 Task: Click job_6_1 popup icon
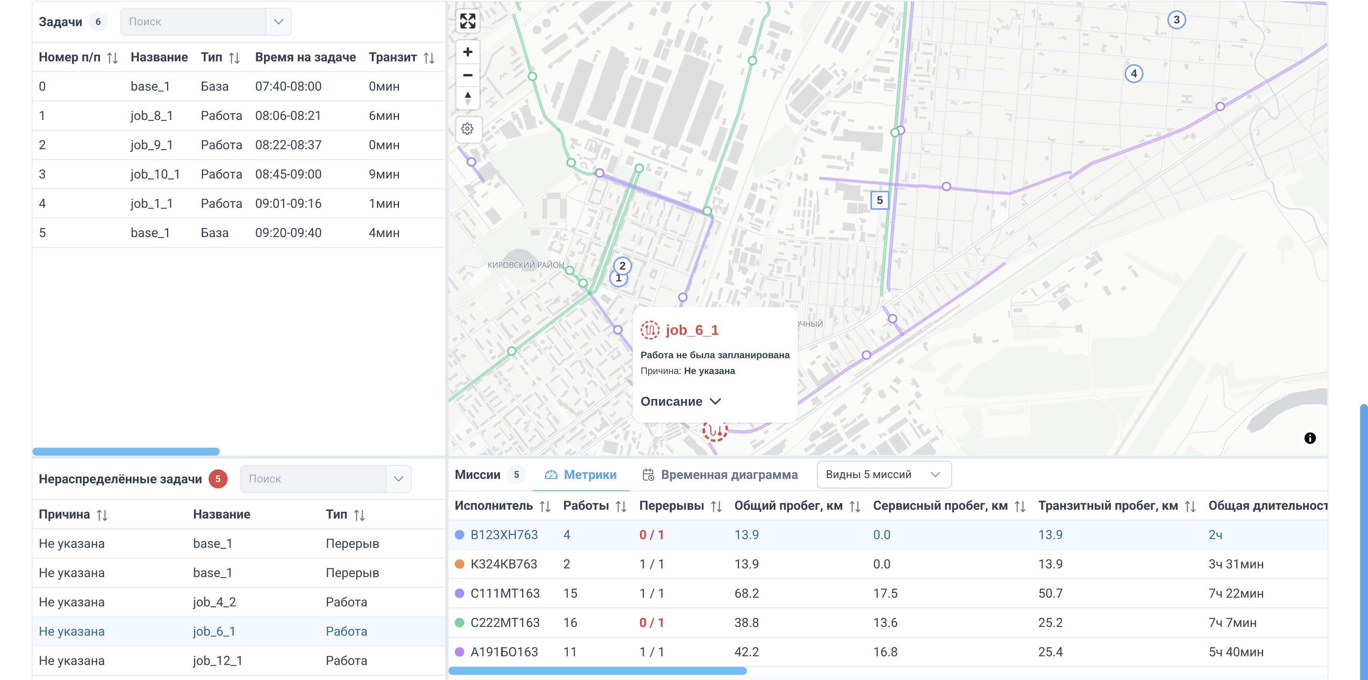pyautogui.click(x=650, y=330)
